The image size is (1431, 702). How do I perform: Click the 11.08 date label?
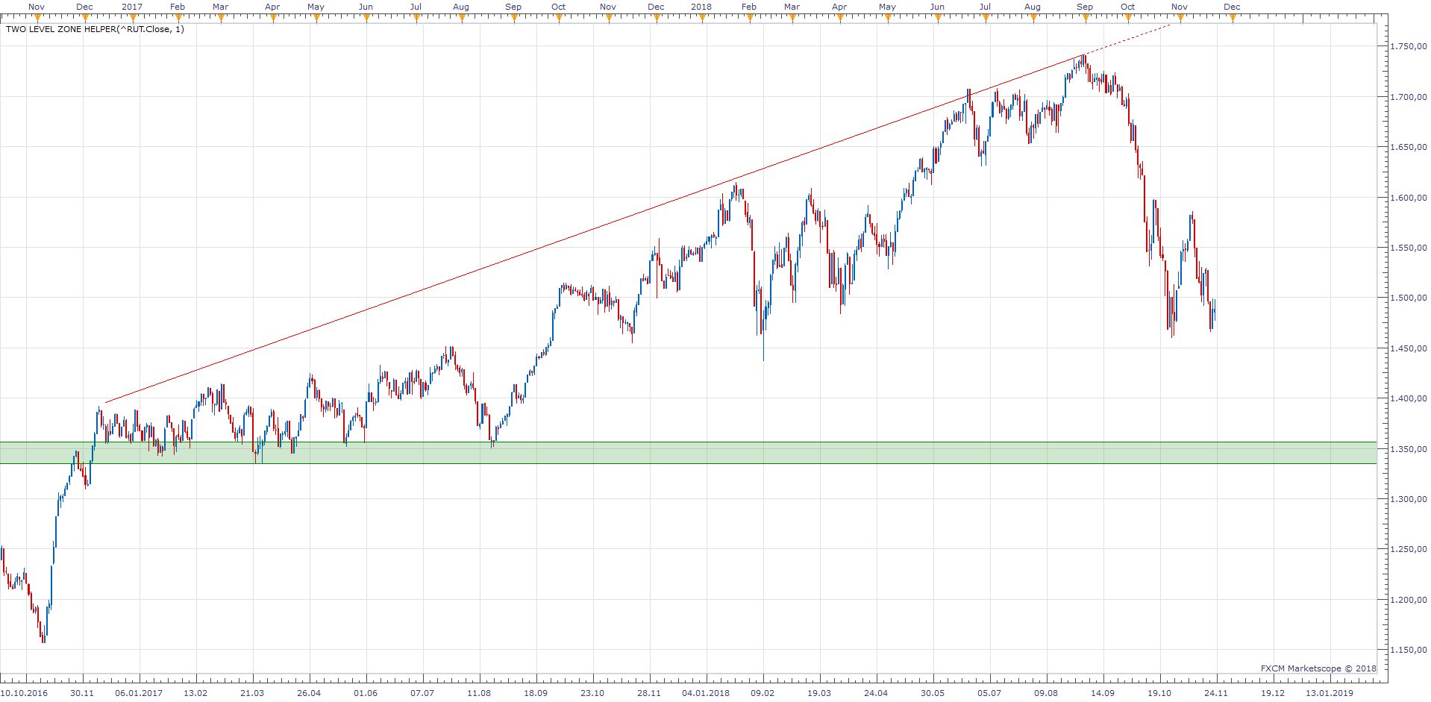click(x=479, y=693)
